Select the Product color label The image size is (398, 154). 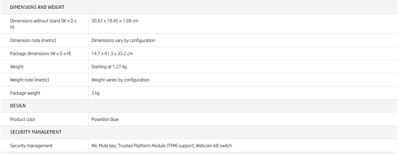[23, 120]
